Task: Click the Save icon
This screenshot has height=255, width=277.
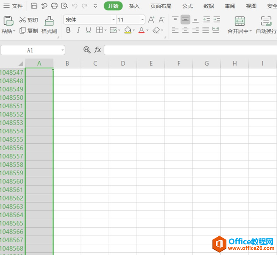Action: (x=34, y=6)
